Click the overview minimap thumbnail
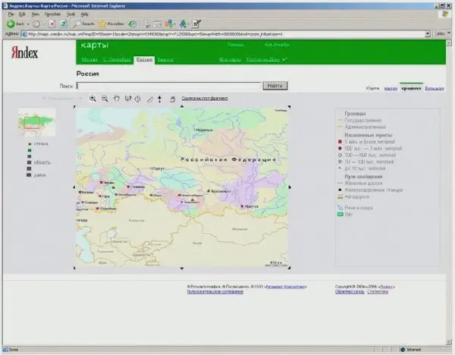The image size is (455, 355). click(38, 121)
